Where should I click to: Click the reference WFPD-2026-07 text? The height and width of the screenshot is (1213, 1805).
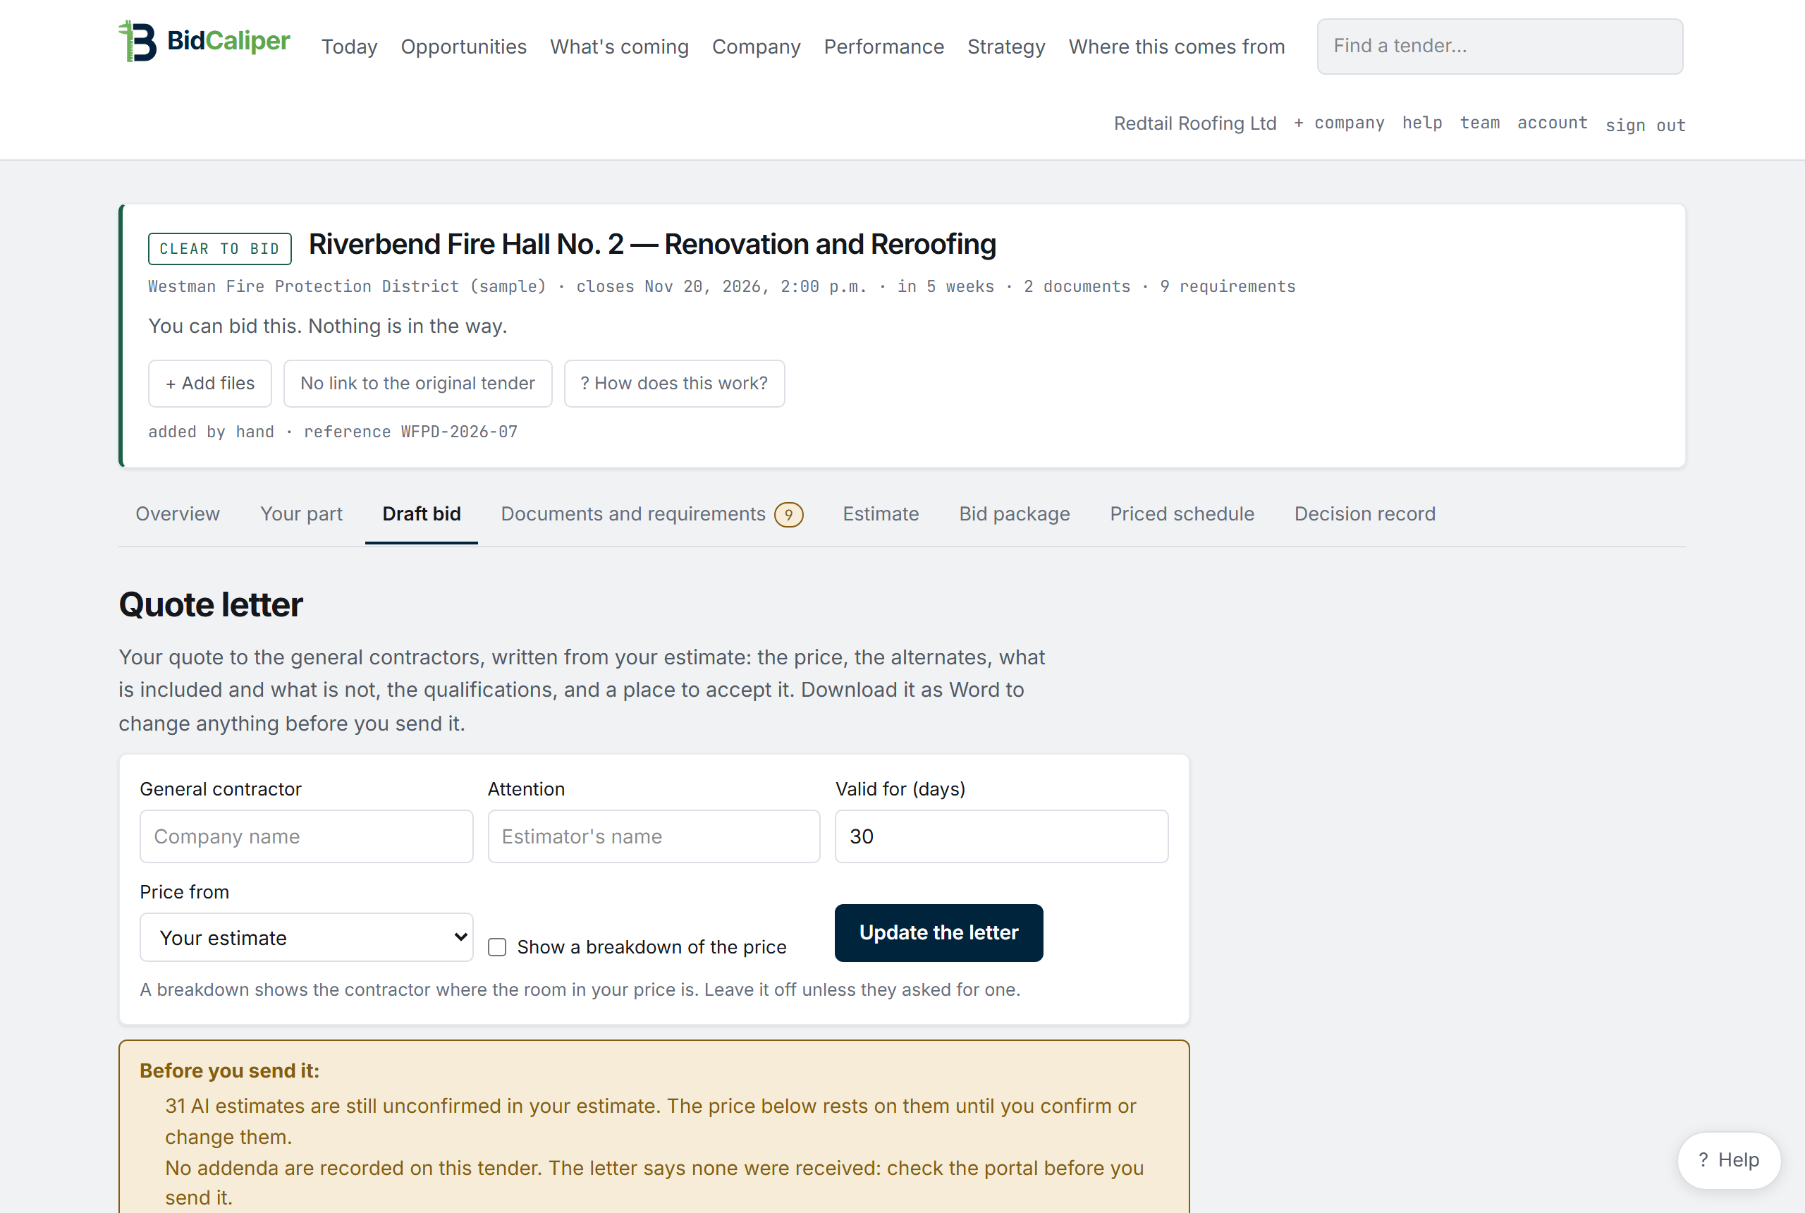(410, 432)
